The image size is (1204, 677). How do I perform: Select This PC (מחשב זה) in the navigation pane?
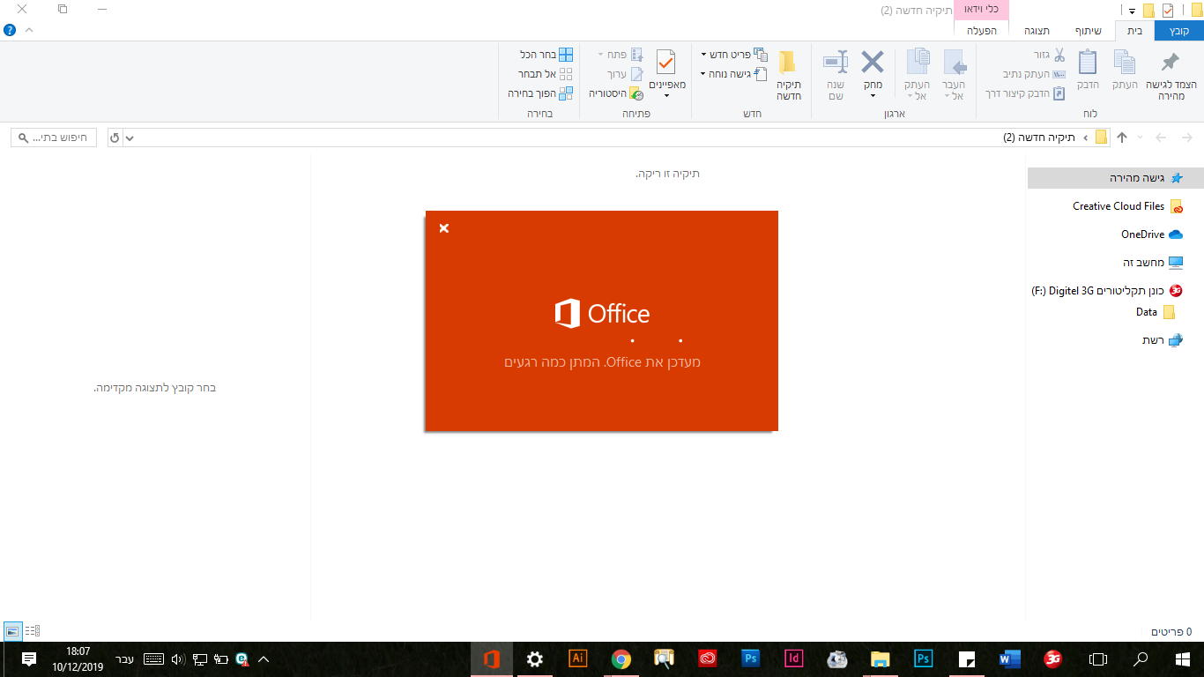[x=1153, y=263]
